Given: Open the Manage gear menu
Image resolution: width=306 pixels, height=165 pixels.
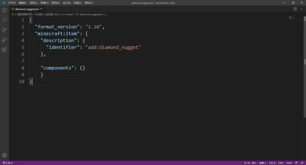Looking at the screenshot, I should pyautogui.click(x=4, y=155).
